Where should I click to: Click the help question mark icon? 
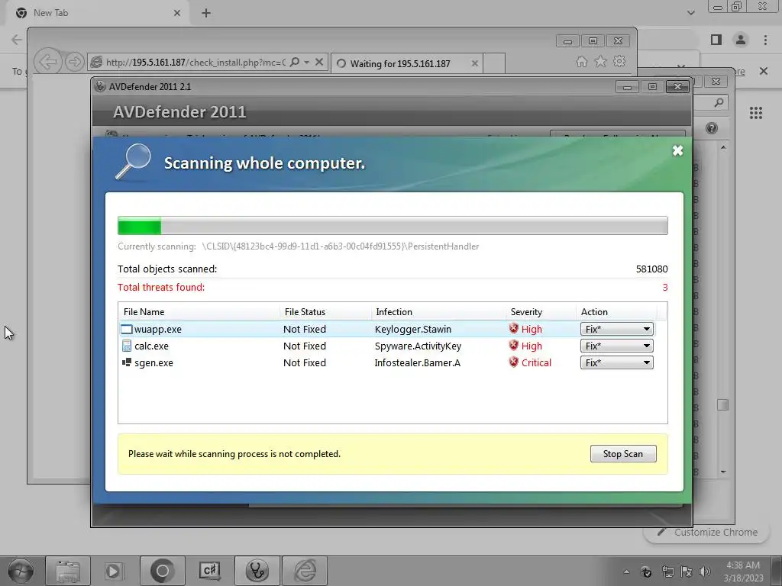[x=712, y=128]
